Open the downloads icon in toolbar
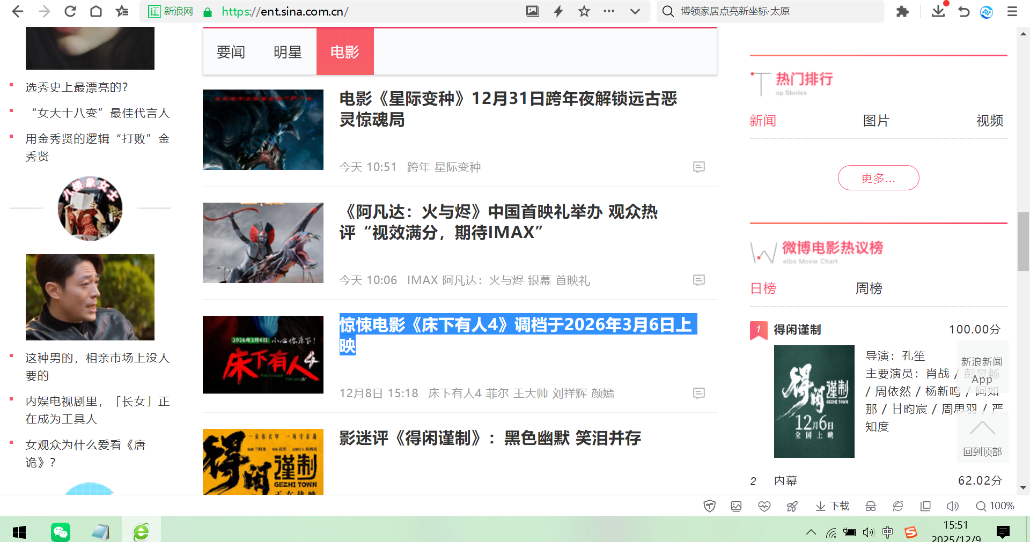This screenshot has width=1030, height=542. coord(938,11)
